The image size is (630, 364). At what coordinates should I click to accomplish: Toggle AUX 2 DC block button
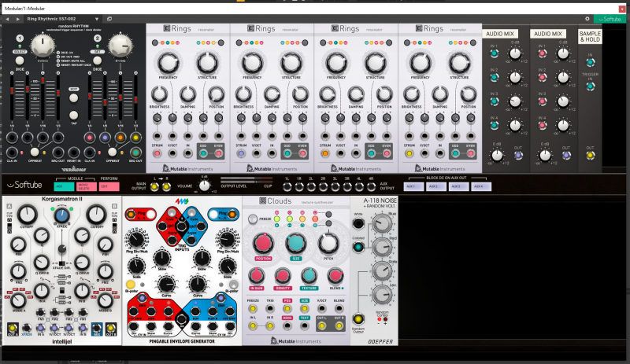[436, 186]
